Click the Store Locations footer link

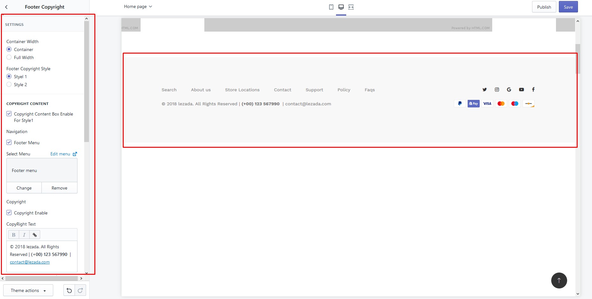click(x=242, y=90)
